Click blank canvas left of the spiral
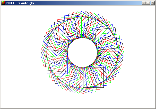The image size is (156, 109). click(x=21, y=54)
